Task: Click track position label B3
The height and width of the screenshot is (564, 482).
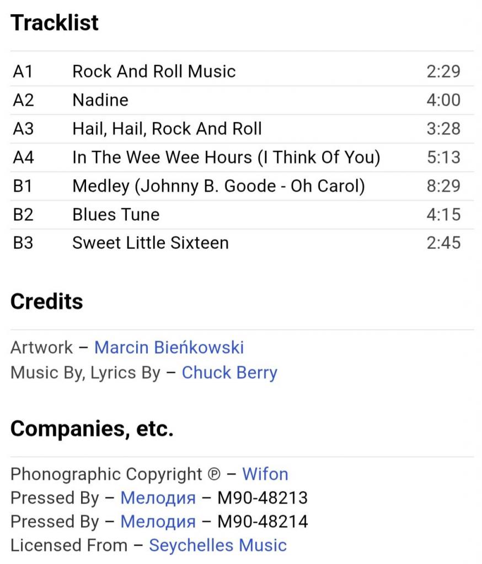Action: [x=23, y=243]
